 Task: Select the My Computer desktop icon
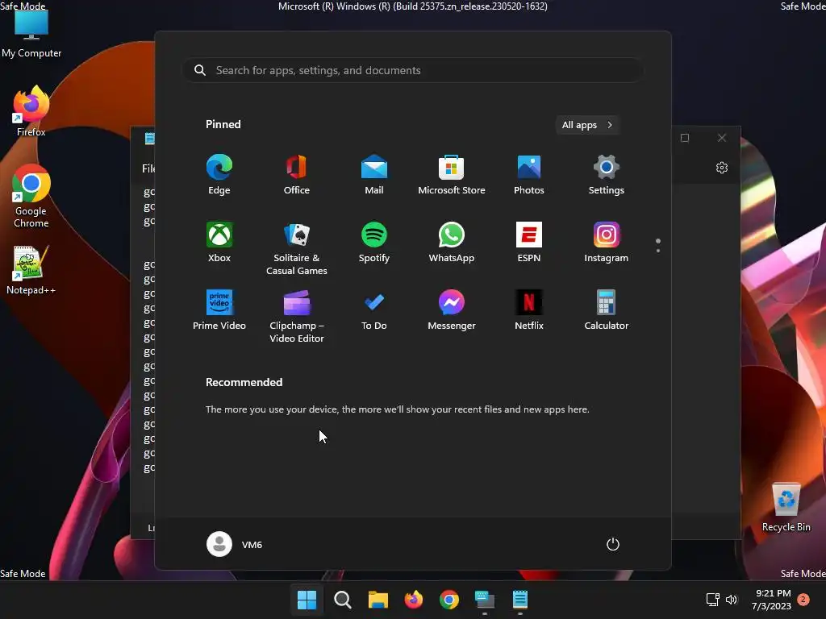tap(31, 32)
